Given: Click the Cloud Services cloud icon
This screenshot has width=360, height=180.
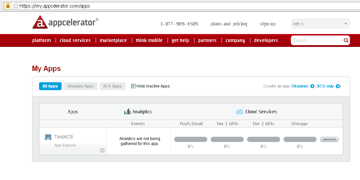Looking at the screenshot, I should coord(239,112).
